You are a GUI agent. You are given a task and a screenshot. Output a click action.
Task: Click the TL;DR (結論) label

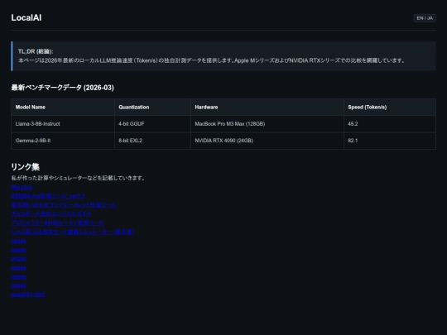(x=36, y=51)
